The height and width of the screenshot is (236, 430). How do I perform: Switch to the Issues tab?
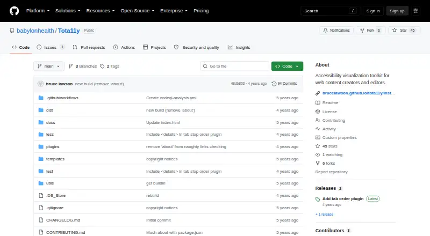[x=51, y=47]
